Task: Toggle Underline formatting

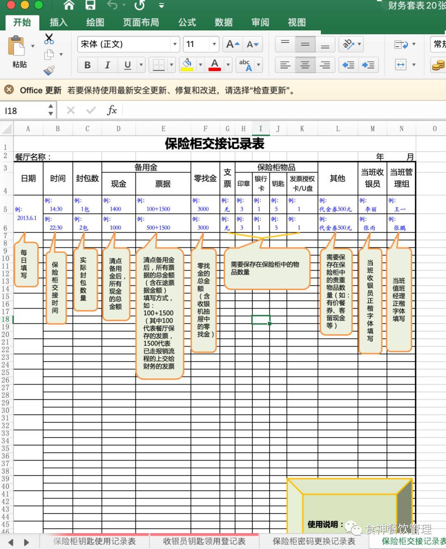Action: (127, 65)
